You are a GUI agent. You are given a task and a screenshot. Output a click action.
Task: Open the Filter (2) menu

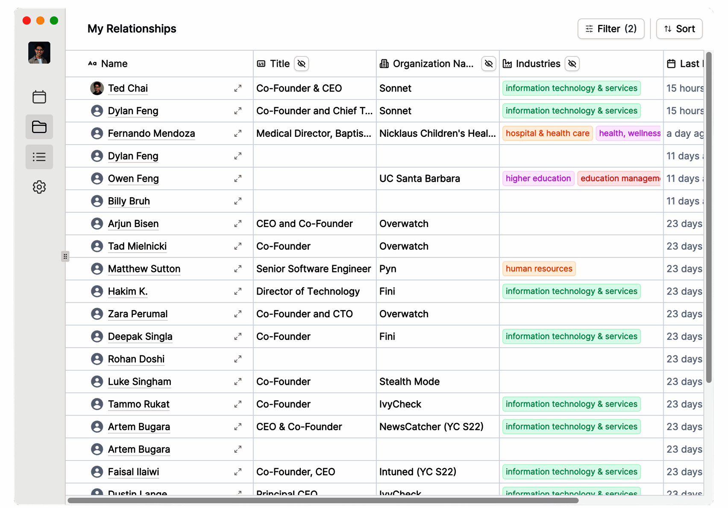coord(611,29)
